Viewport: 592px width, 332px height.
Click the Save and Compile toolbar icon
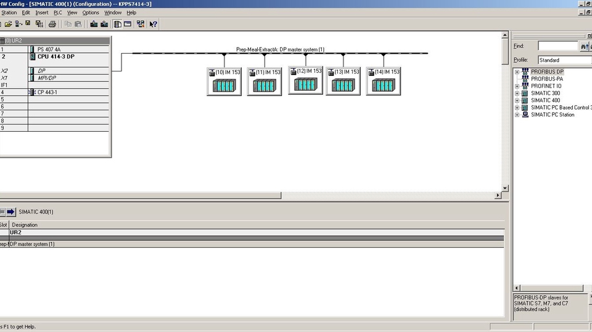[39, 24]
